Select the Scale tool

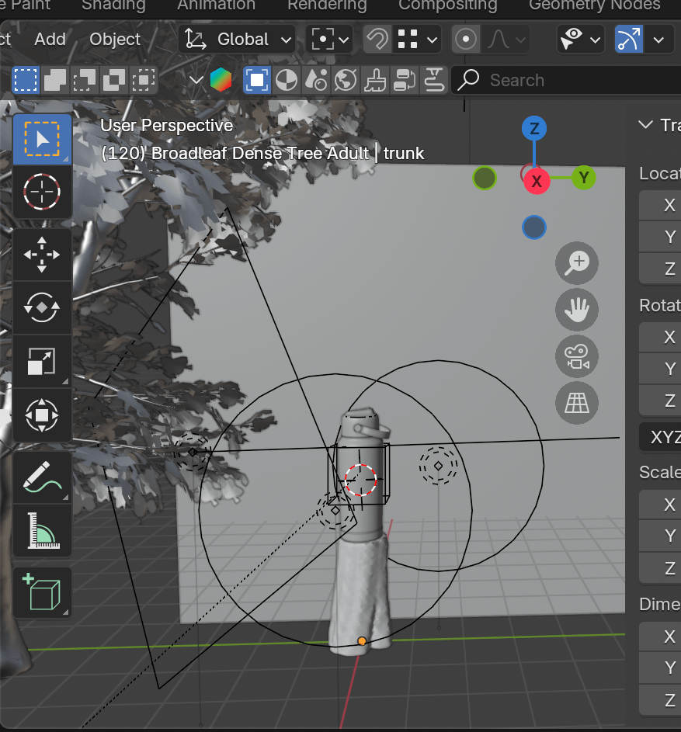(42, 361)
